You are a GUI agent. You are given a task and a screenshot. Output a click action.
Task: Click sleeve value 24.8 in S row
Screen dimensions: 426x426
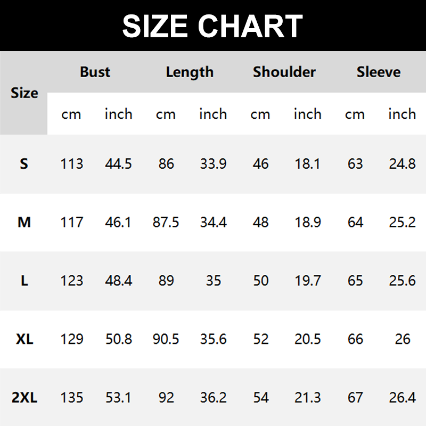402,163
